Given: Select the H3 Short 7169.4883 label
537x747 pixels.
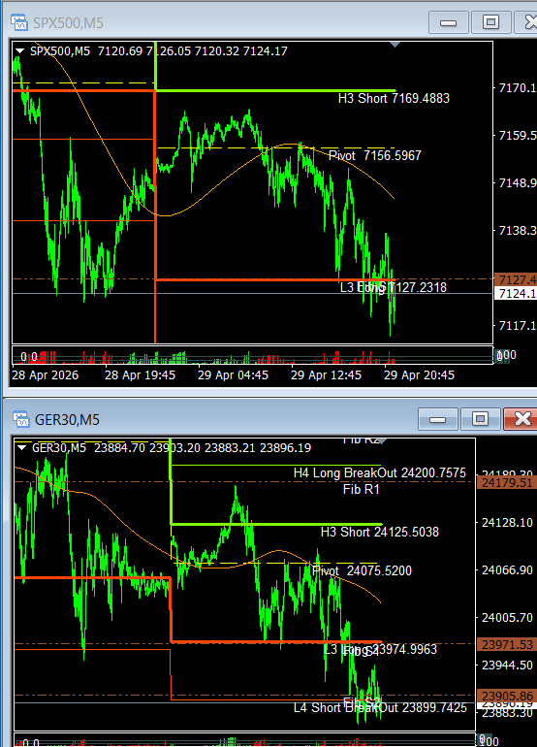Looking at the screenshot, I should pyautogui.click(x=394, y=98).
